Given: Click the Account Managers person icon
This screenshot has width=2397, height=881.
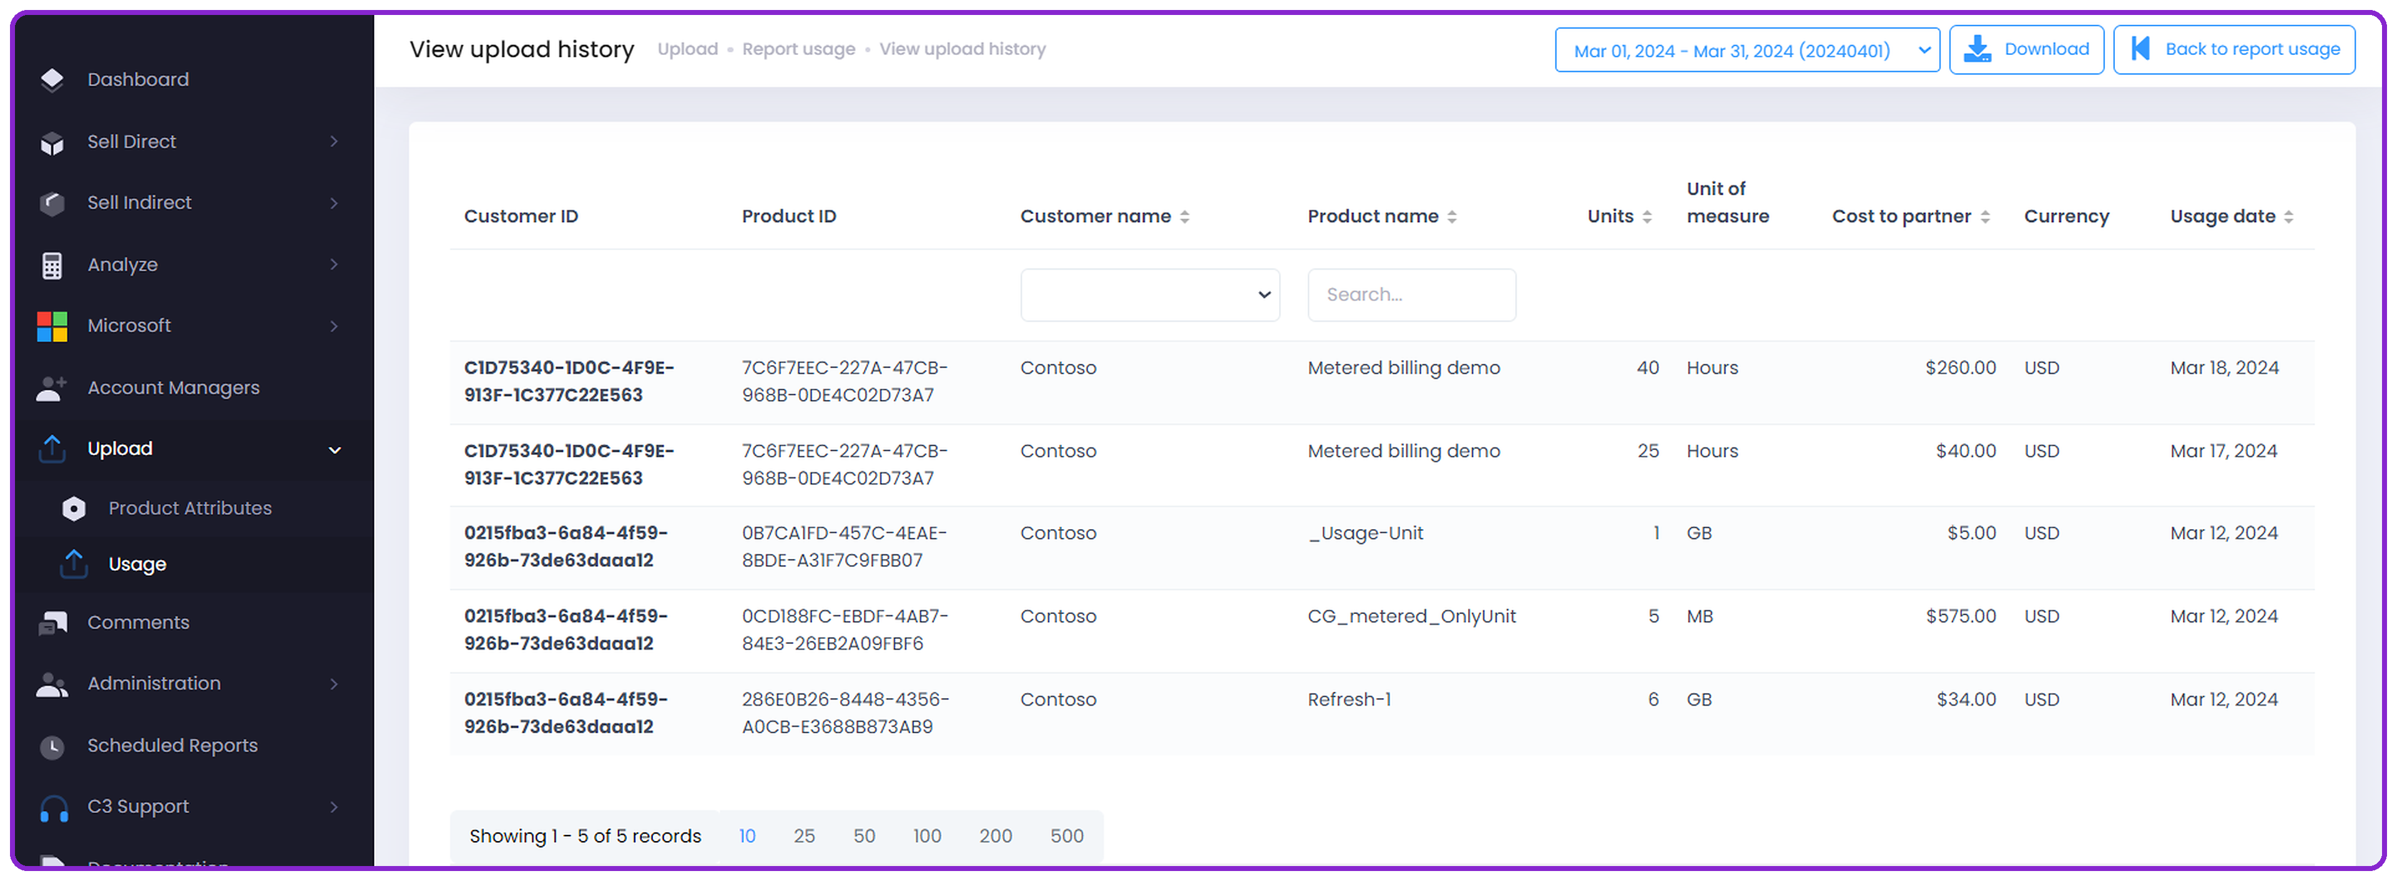Looking at the screenshot, I should [x=52, y=388].
